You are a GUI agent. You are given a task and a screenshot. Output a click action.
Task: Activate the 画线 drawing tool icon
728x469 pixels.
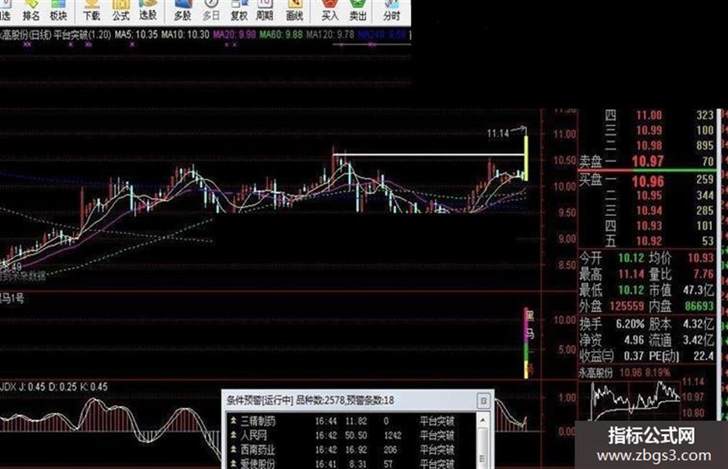pyautogui.click(x=294, y=11)
